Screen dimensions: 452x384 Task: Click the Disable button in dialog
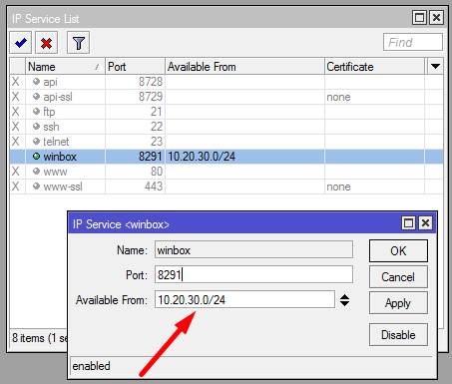click(x=398, y=335)
